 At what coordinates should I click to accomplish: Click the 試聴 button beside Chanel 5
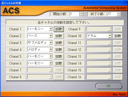click(59, 56)
